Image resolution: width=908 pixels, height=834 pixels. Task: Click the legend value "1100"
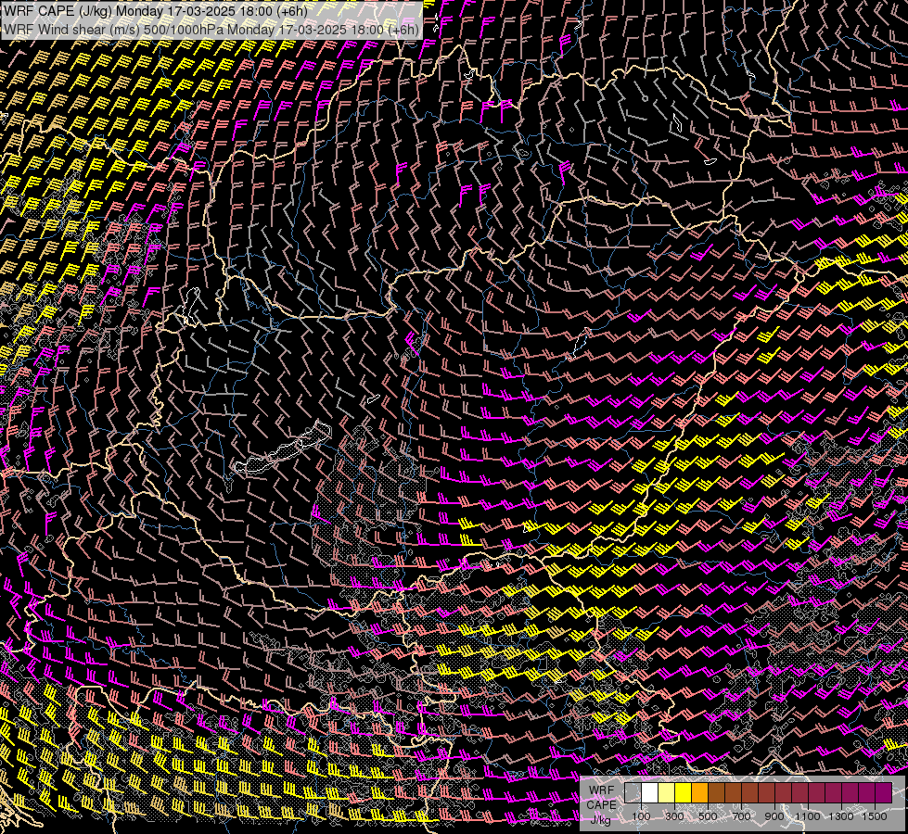(x=807, y=816)
